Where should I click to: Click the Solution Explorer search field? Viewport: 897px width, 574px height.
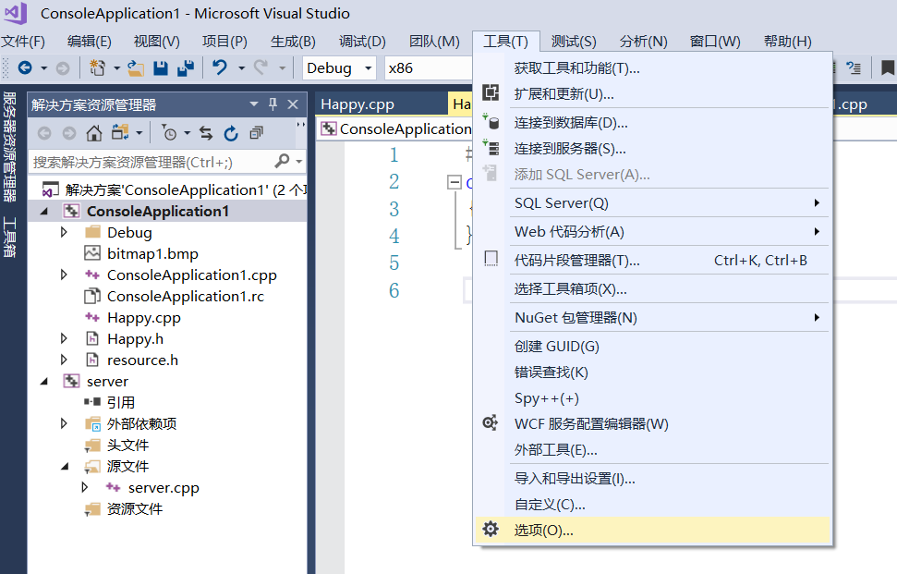tap(152, 162)
